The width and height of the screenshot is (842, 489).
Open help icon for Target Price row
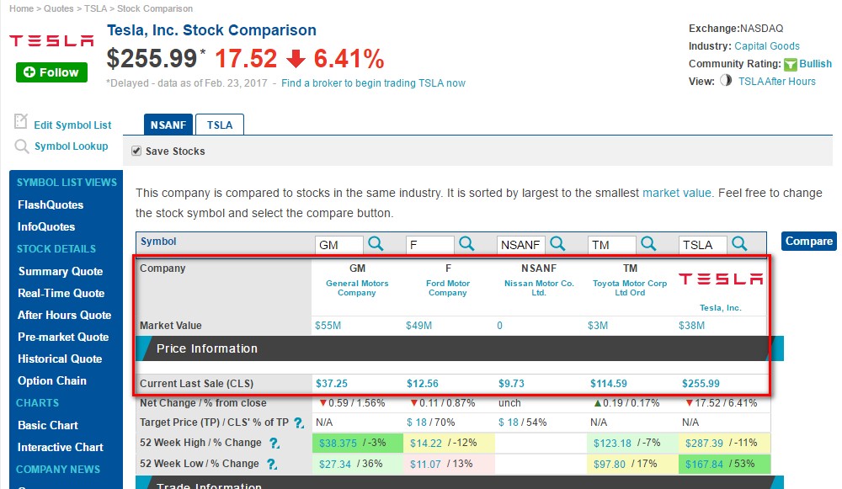pyautogui.click(x=299, y=423)
